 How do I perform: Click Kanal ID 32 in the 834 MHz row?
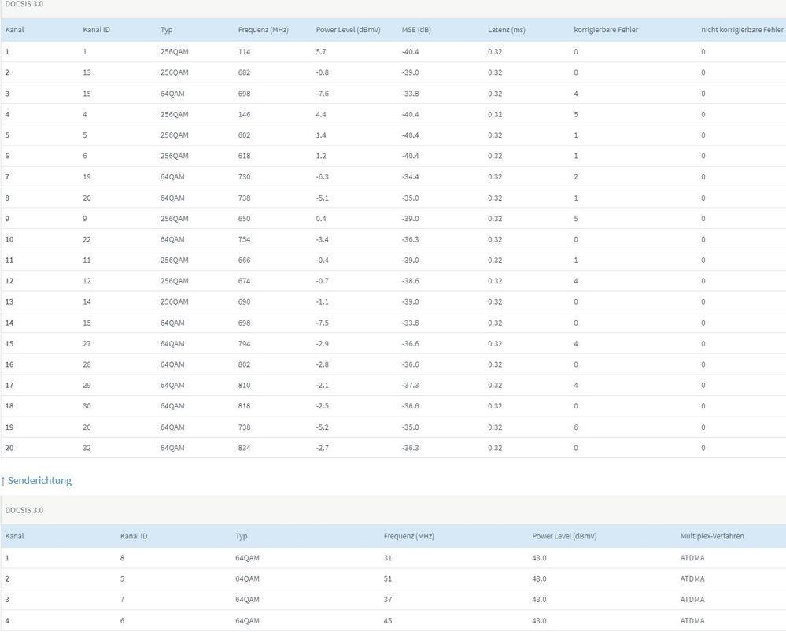[x=87, y=448]
